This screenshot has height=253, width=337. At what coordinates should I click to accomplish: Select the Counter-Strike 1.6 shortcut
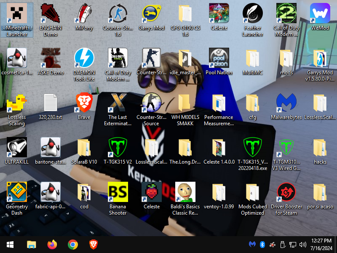(118, 20)
